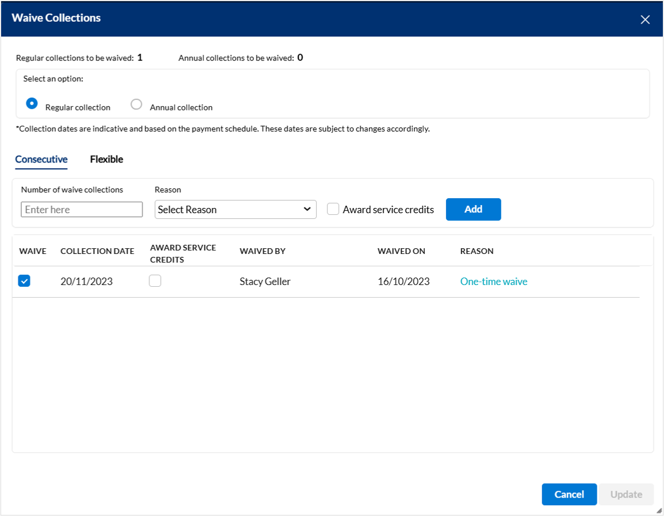
Task: Click the 20/11/2023 collection date cell
Action: click(86, 282)
